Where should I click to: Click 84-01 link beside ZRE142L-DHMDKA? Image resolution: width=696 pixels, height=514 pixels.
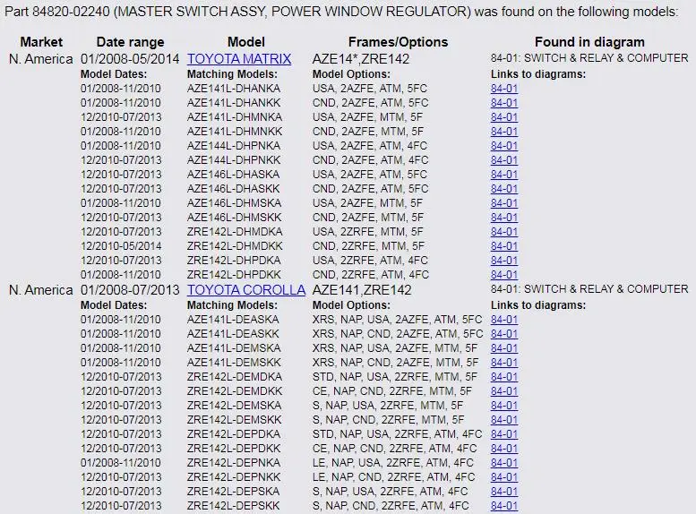[x=504, y=232]
